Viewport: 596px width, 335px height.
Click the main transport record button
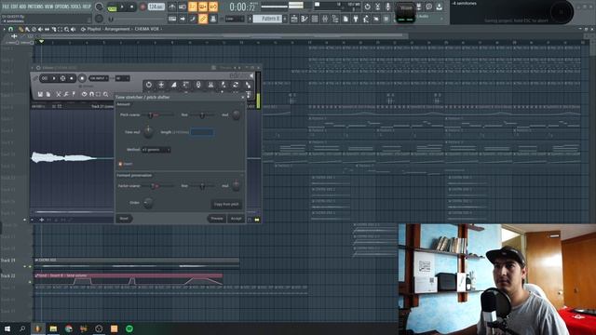(142, 7)
